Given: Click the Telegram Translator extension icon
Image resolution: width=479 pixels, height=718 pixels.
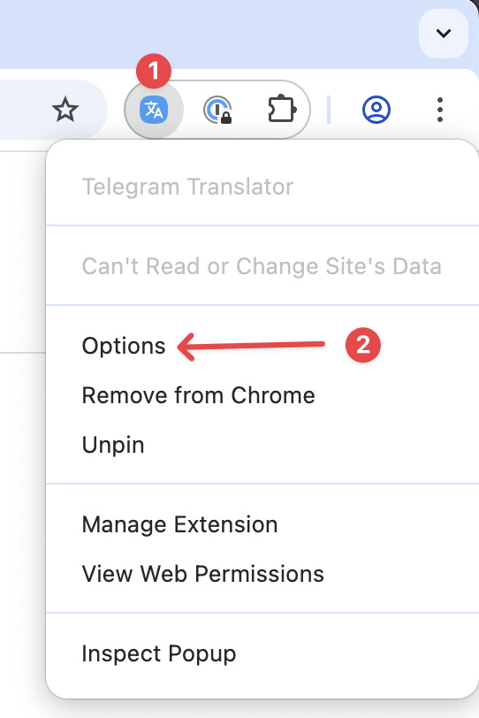Looking at the screenshot, I should pos(154,110).
